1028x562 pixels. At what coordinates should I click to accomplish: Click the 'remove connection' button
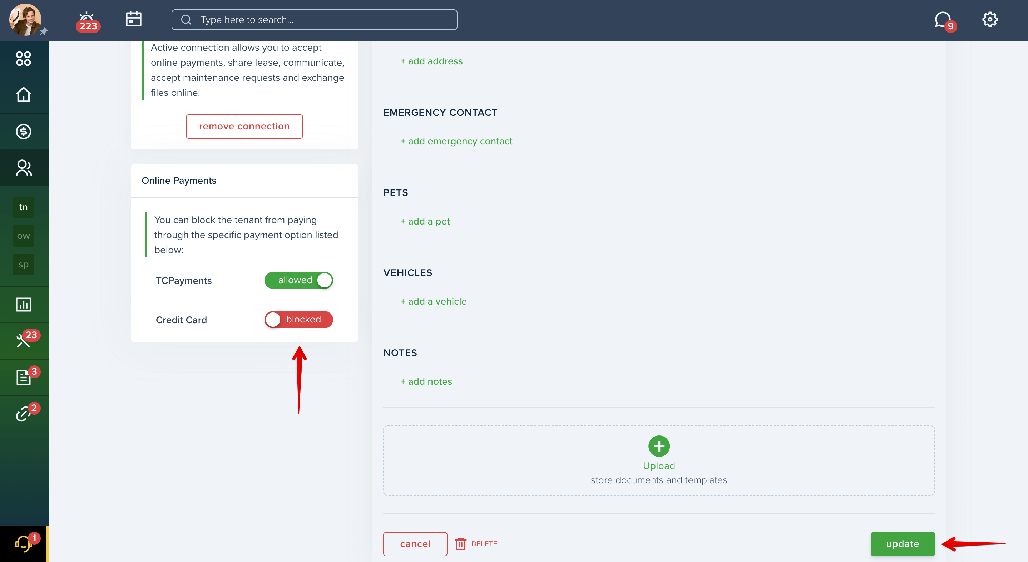pos(244,127)
